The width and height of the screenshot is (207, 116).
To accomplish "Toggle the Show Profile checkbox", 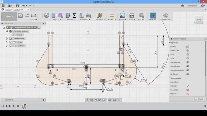I will click(x=188, y=62).
